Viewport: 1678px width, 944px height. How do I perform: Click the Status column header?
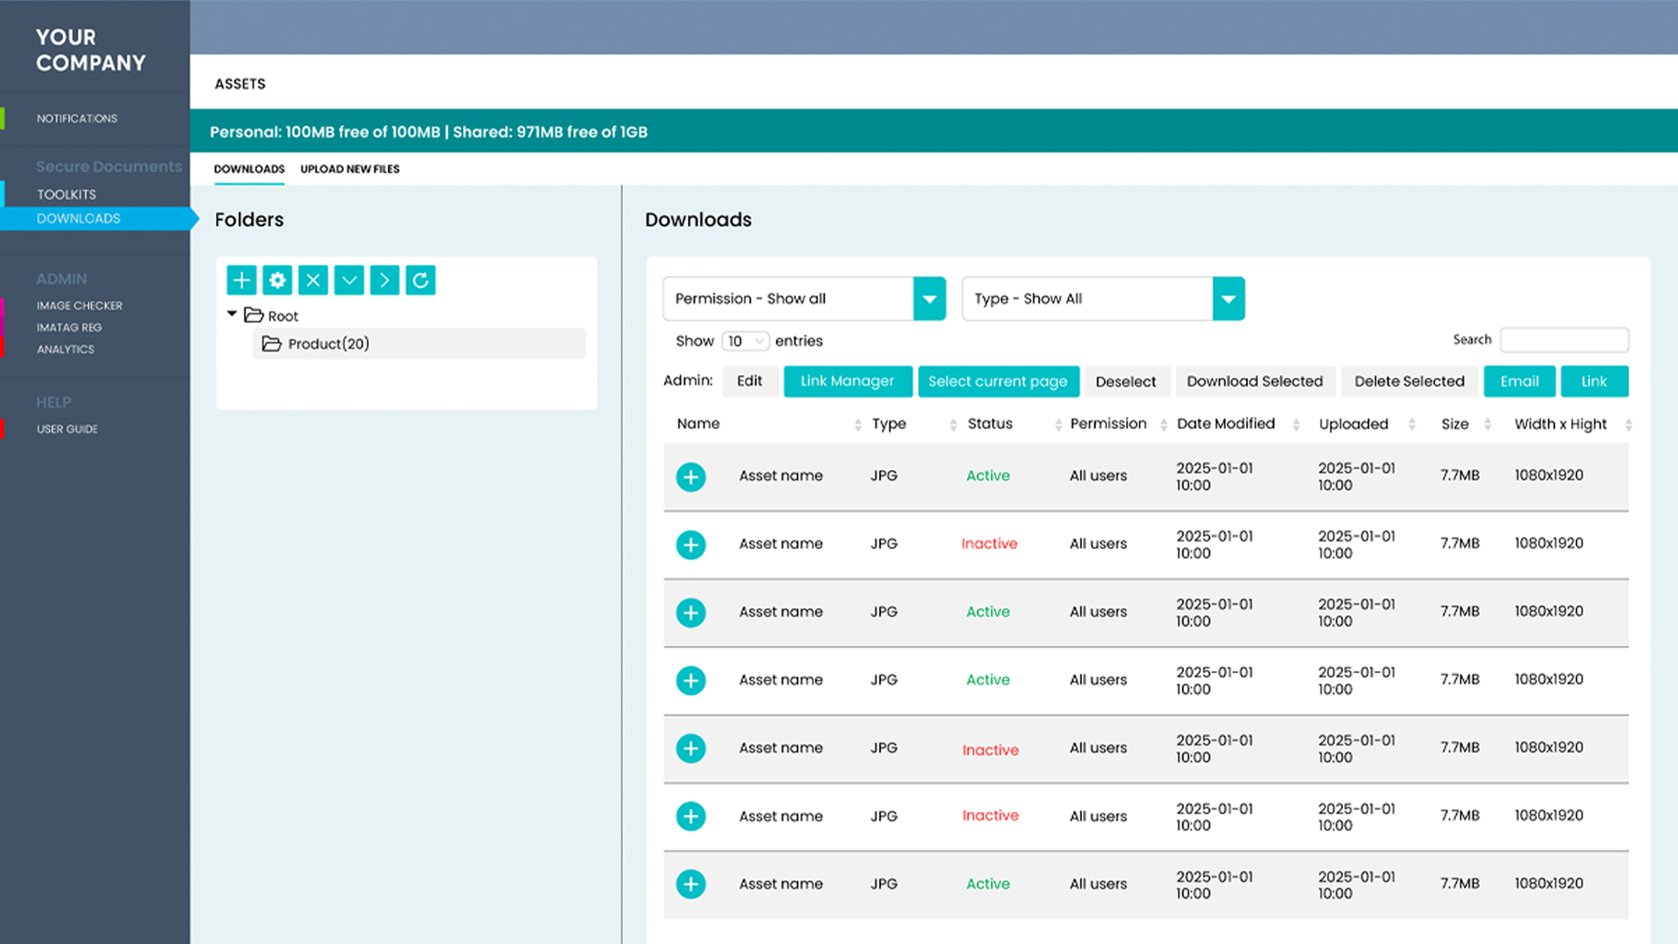[x=990, y=424]
